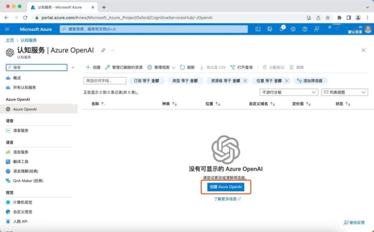
Task: Bookmark this page with the star icon
Action: 328,18
